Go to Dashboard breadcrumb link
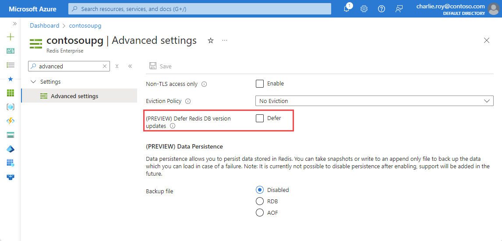 pyautogui.click(x=44, y=26)
